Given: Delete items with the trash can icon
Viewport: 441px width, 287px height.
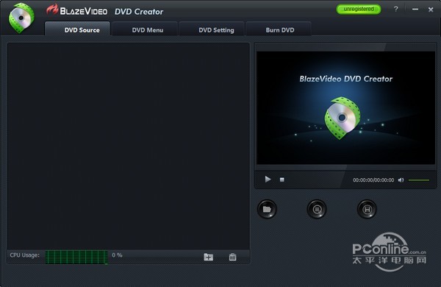Looking at the screenshot, I should [x=232, y=257].
